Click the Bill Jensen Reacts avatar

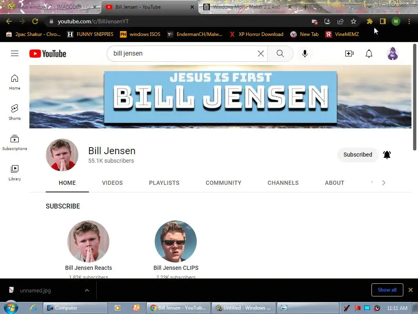coord(89,241)
